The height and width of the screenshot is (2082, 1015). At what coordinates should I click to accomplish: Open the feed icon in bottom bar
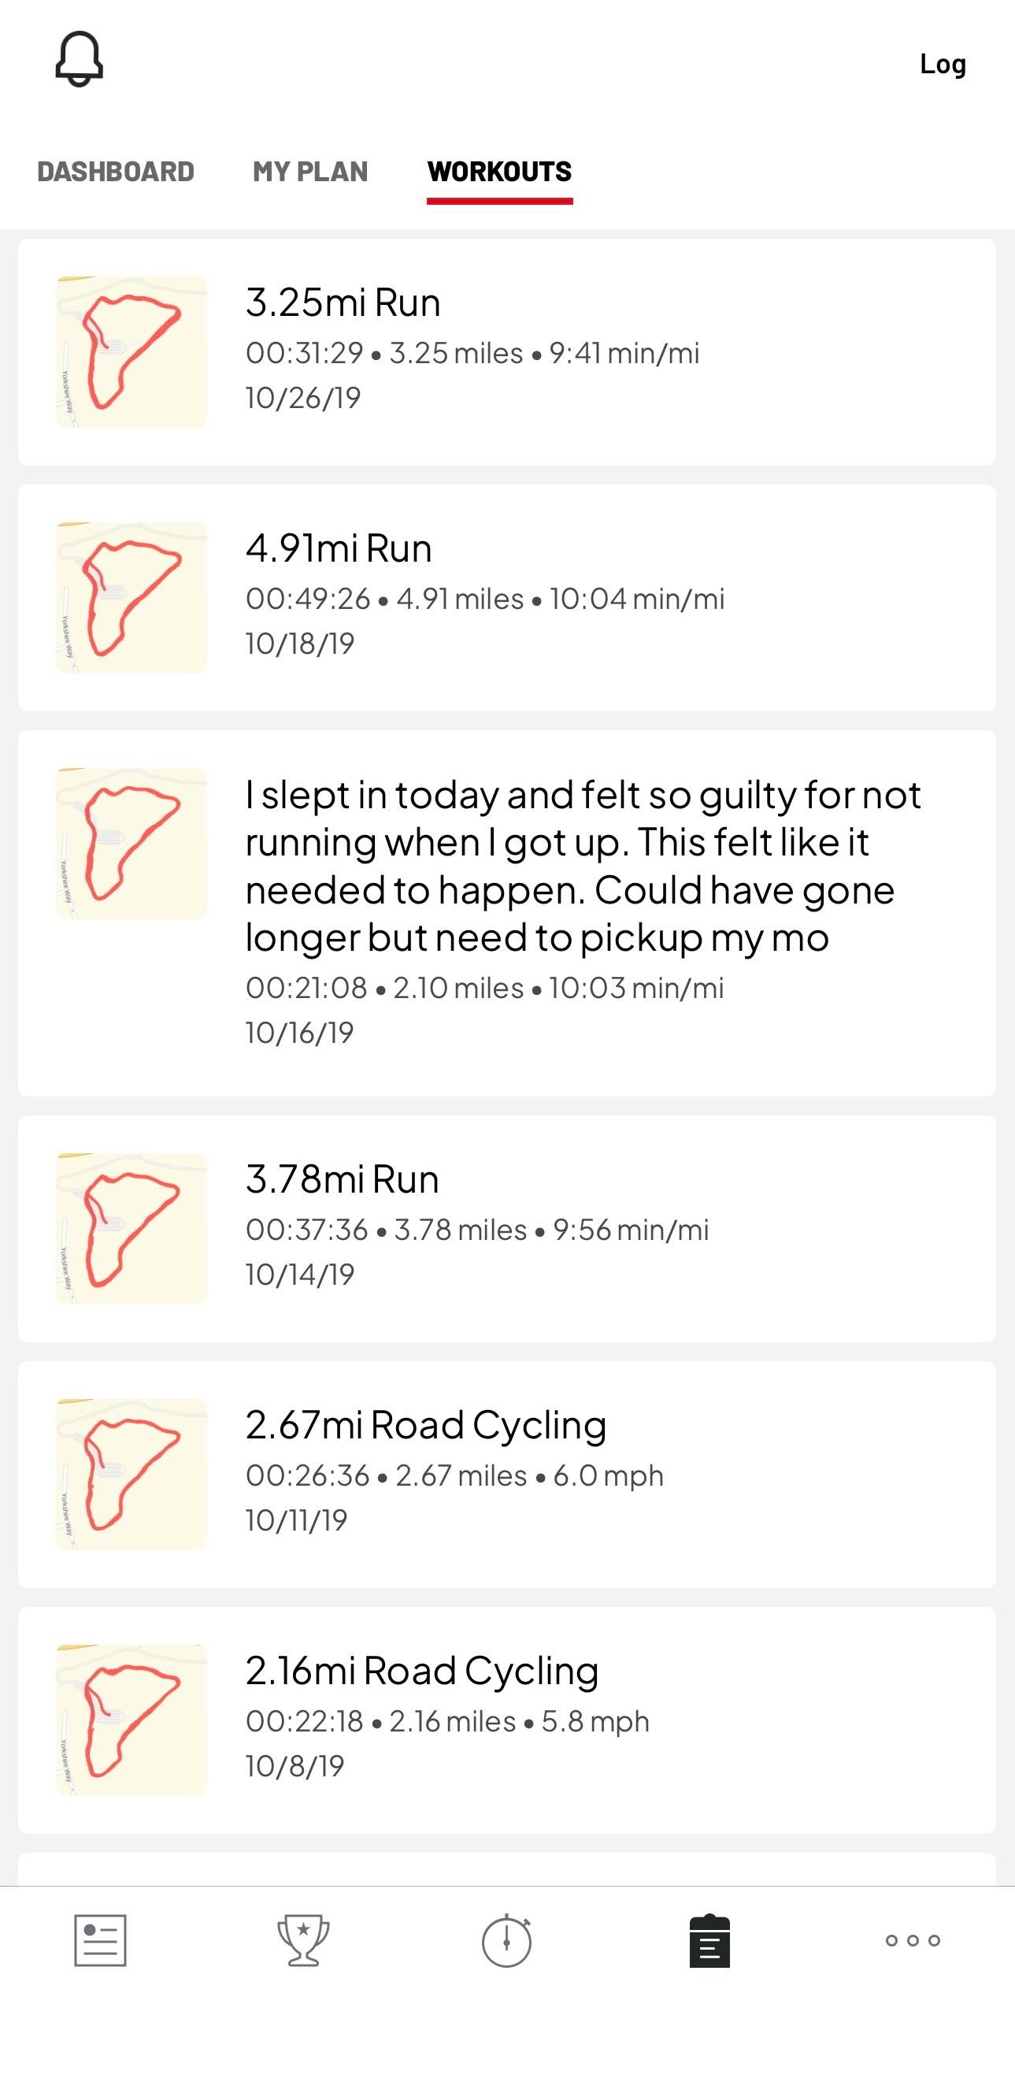(x=100, y=1939)
